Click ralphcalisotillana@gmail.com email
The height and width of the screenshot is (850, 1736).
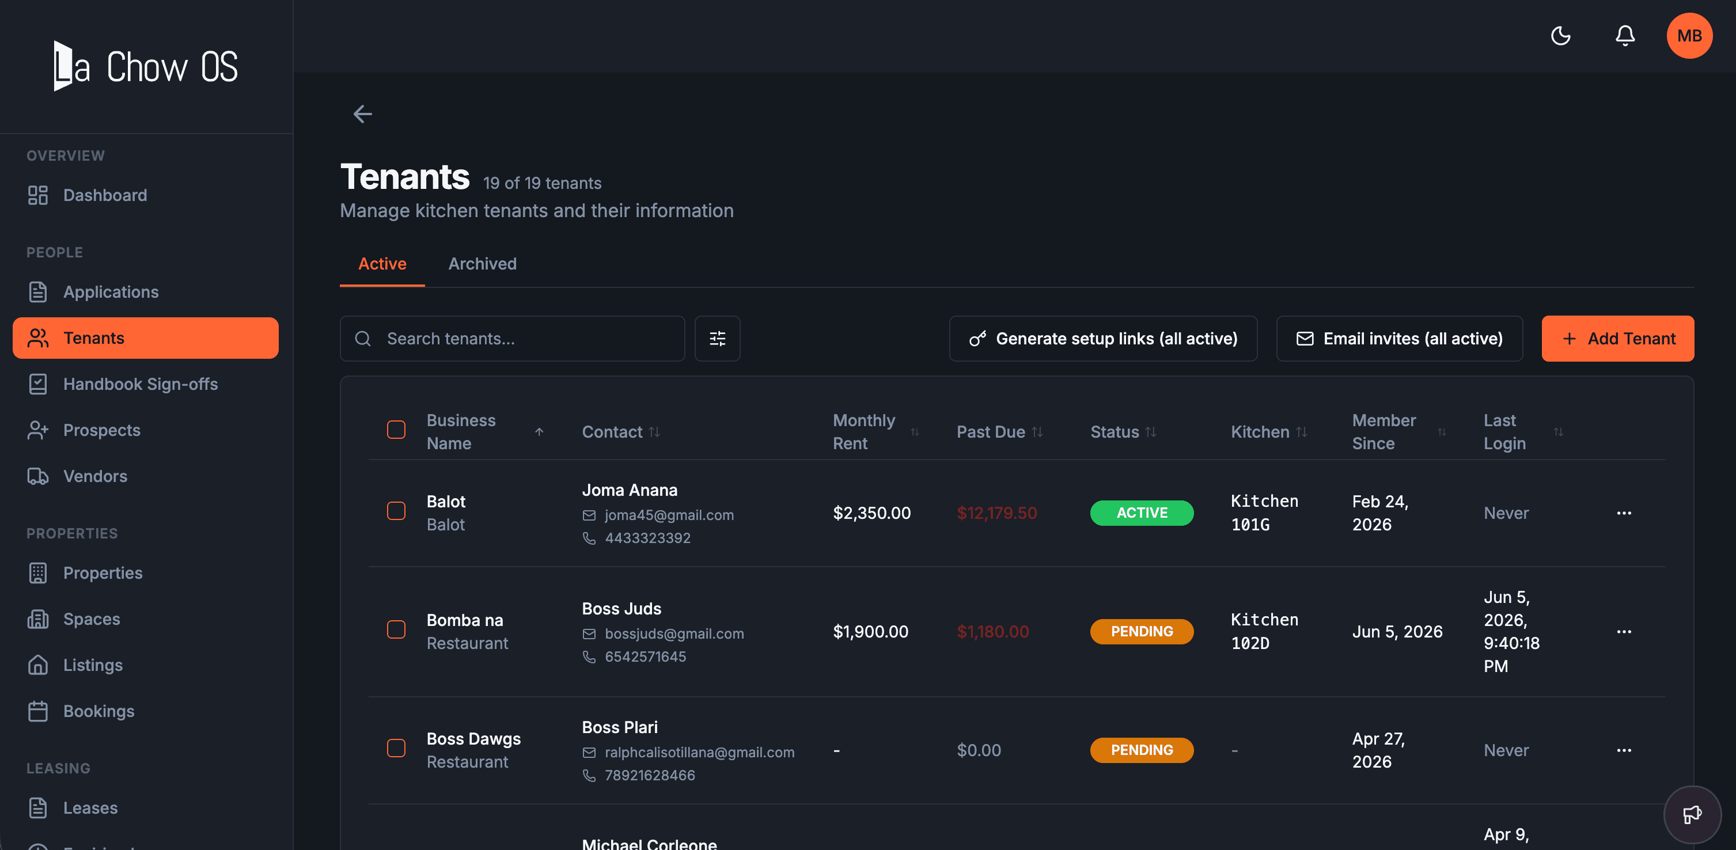point(699,752)
